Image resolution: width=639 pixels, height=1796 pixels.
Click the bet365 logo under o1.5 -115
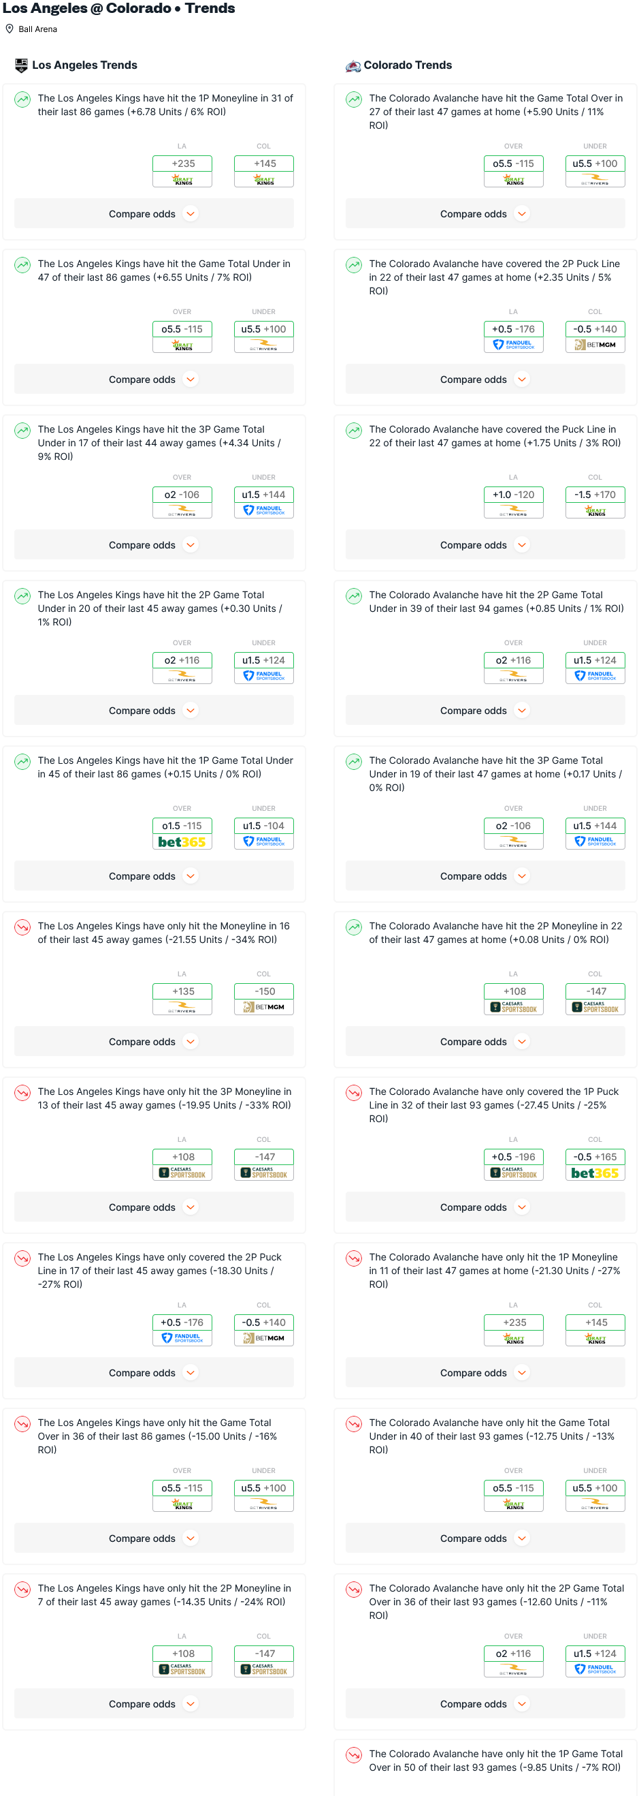[x=182, y=841]
